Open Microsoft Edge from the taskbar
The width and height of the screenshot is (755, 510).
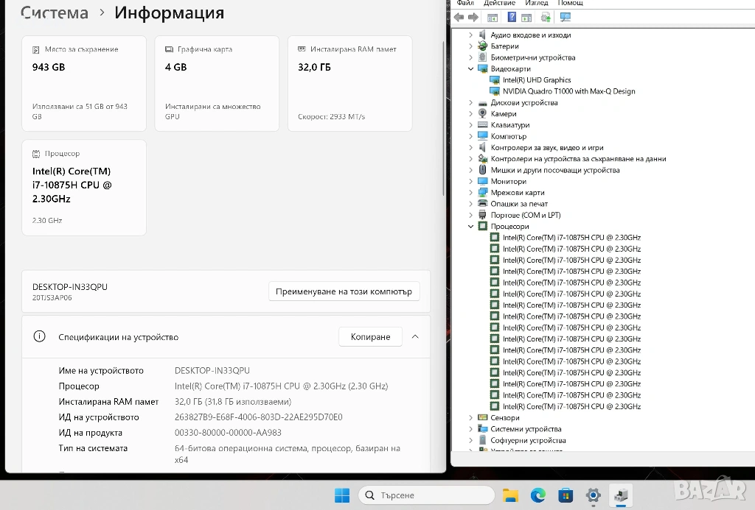click(x=538, y=495)
